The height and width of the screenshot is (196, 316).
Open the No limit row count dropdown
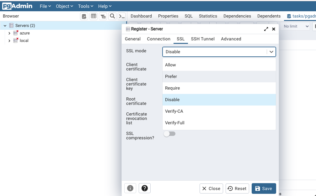click(x=295, y=26)
